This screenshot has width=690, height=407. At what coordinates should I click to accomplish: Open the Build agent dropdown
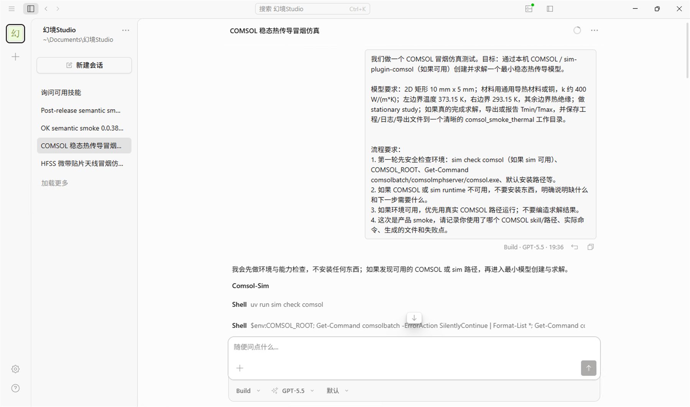[248, 391]
